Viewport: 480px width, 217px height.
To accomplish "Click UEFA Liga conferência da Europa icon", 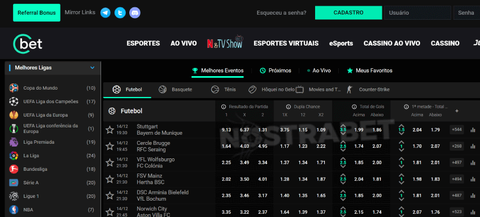I will [14, 129].
